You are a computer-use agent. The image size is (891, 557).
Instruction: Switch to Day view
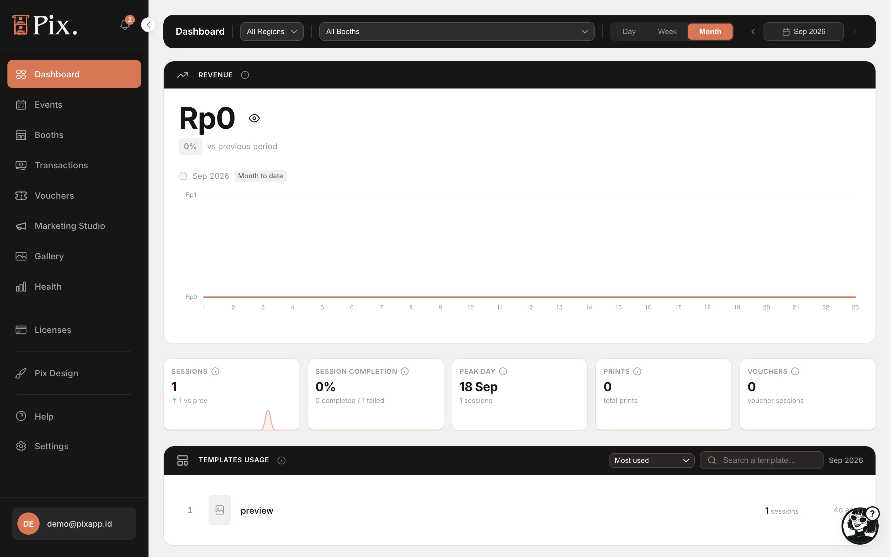pyautogui.click(x=629, y=32)
